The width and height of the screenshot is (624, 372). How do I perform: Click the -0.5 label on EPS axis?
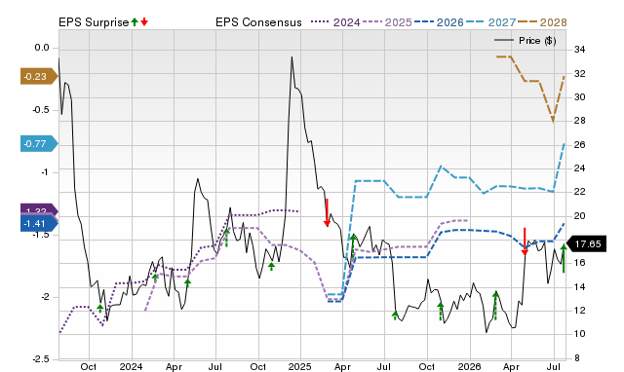tap(40, 110)
